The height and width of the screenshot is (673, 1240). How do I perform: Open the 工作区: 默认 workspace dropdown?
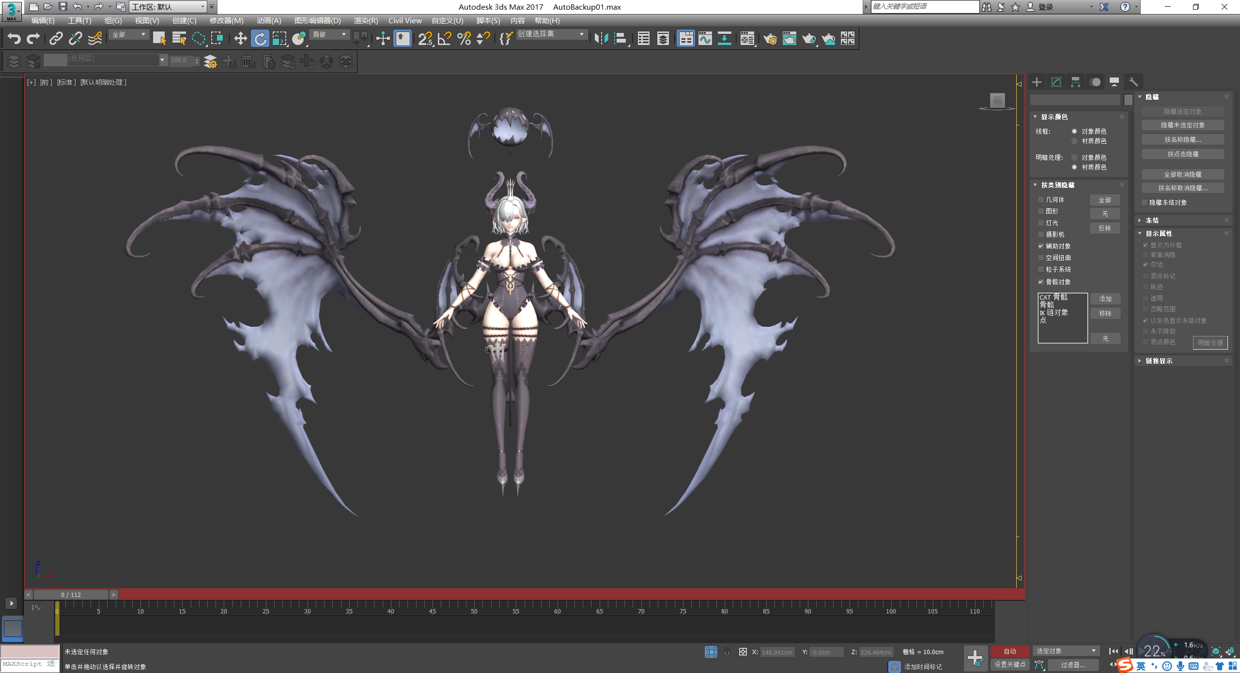(x=168, y=7)
